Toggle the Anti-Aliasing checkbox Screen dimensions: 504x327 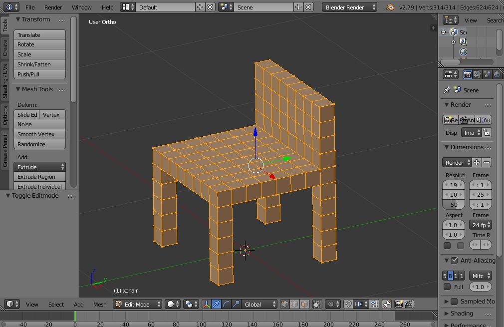454,260
